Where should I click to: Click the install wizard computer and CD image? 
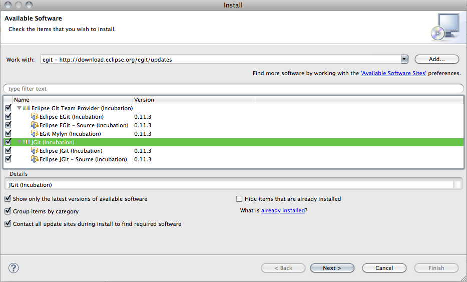[445, 27]
